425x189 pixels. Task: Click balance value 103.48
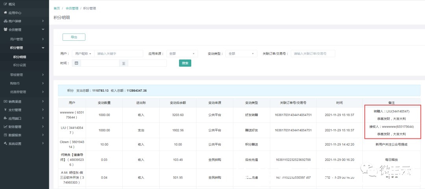point(178,160)
